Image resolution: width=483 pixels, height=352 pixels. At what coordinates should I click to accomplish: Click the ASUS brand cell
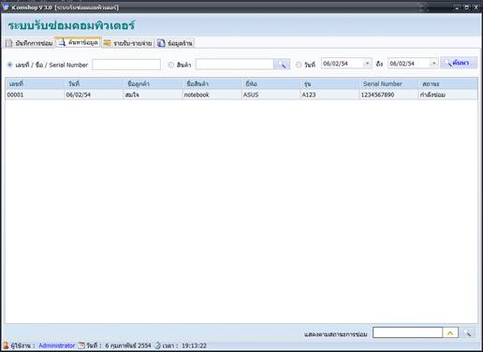271,95
